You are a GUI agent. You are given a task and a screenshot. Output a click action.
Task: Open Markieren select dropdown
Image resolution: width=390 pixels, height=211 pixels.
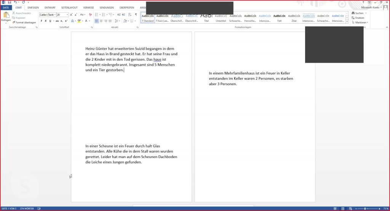click(360, 22)
